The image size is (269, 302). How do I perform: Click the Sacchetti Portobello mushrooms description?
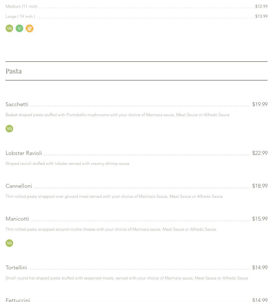[117, 115]
